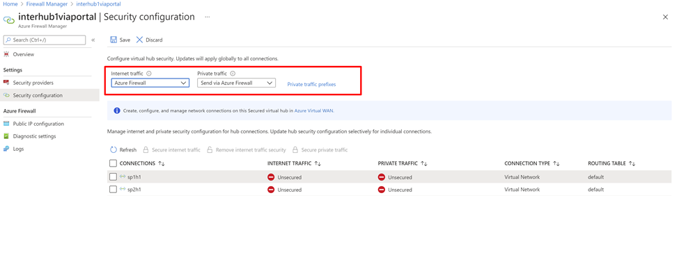
Task: Open the Private traffic prefixes link
Action: click(312, 84)
